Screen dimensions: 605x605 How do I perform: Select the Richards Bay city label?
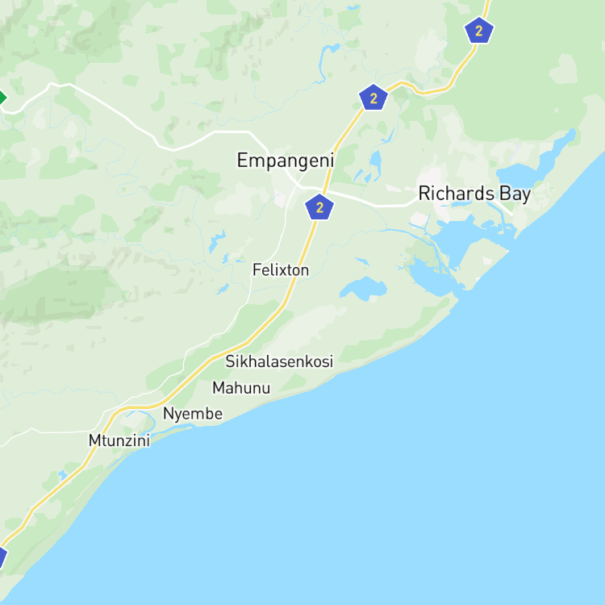[x=474, y=194]
